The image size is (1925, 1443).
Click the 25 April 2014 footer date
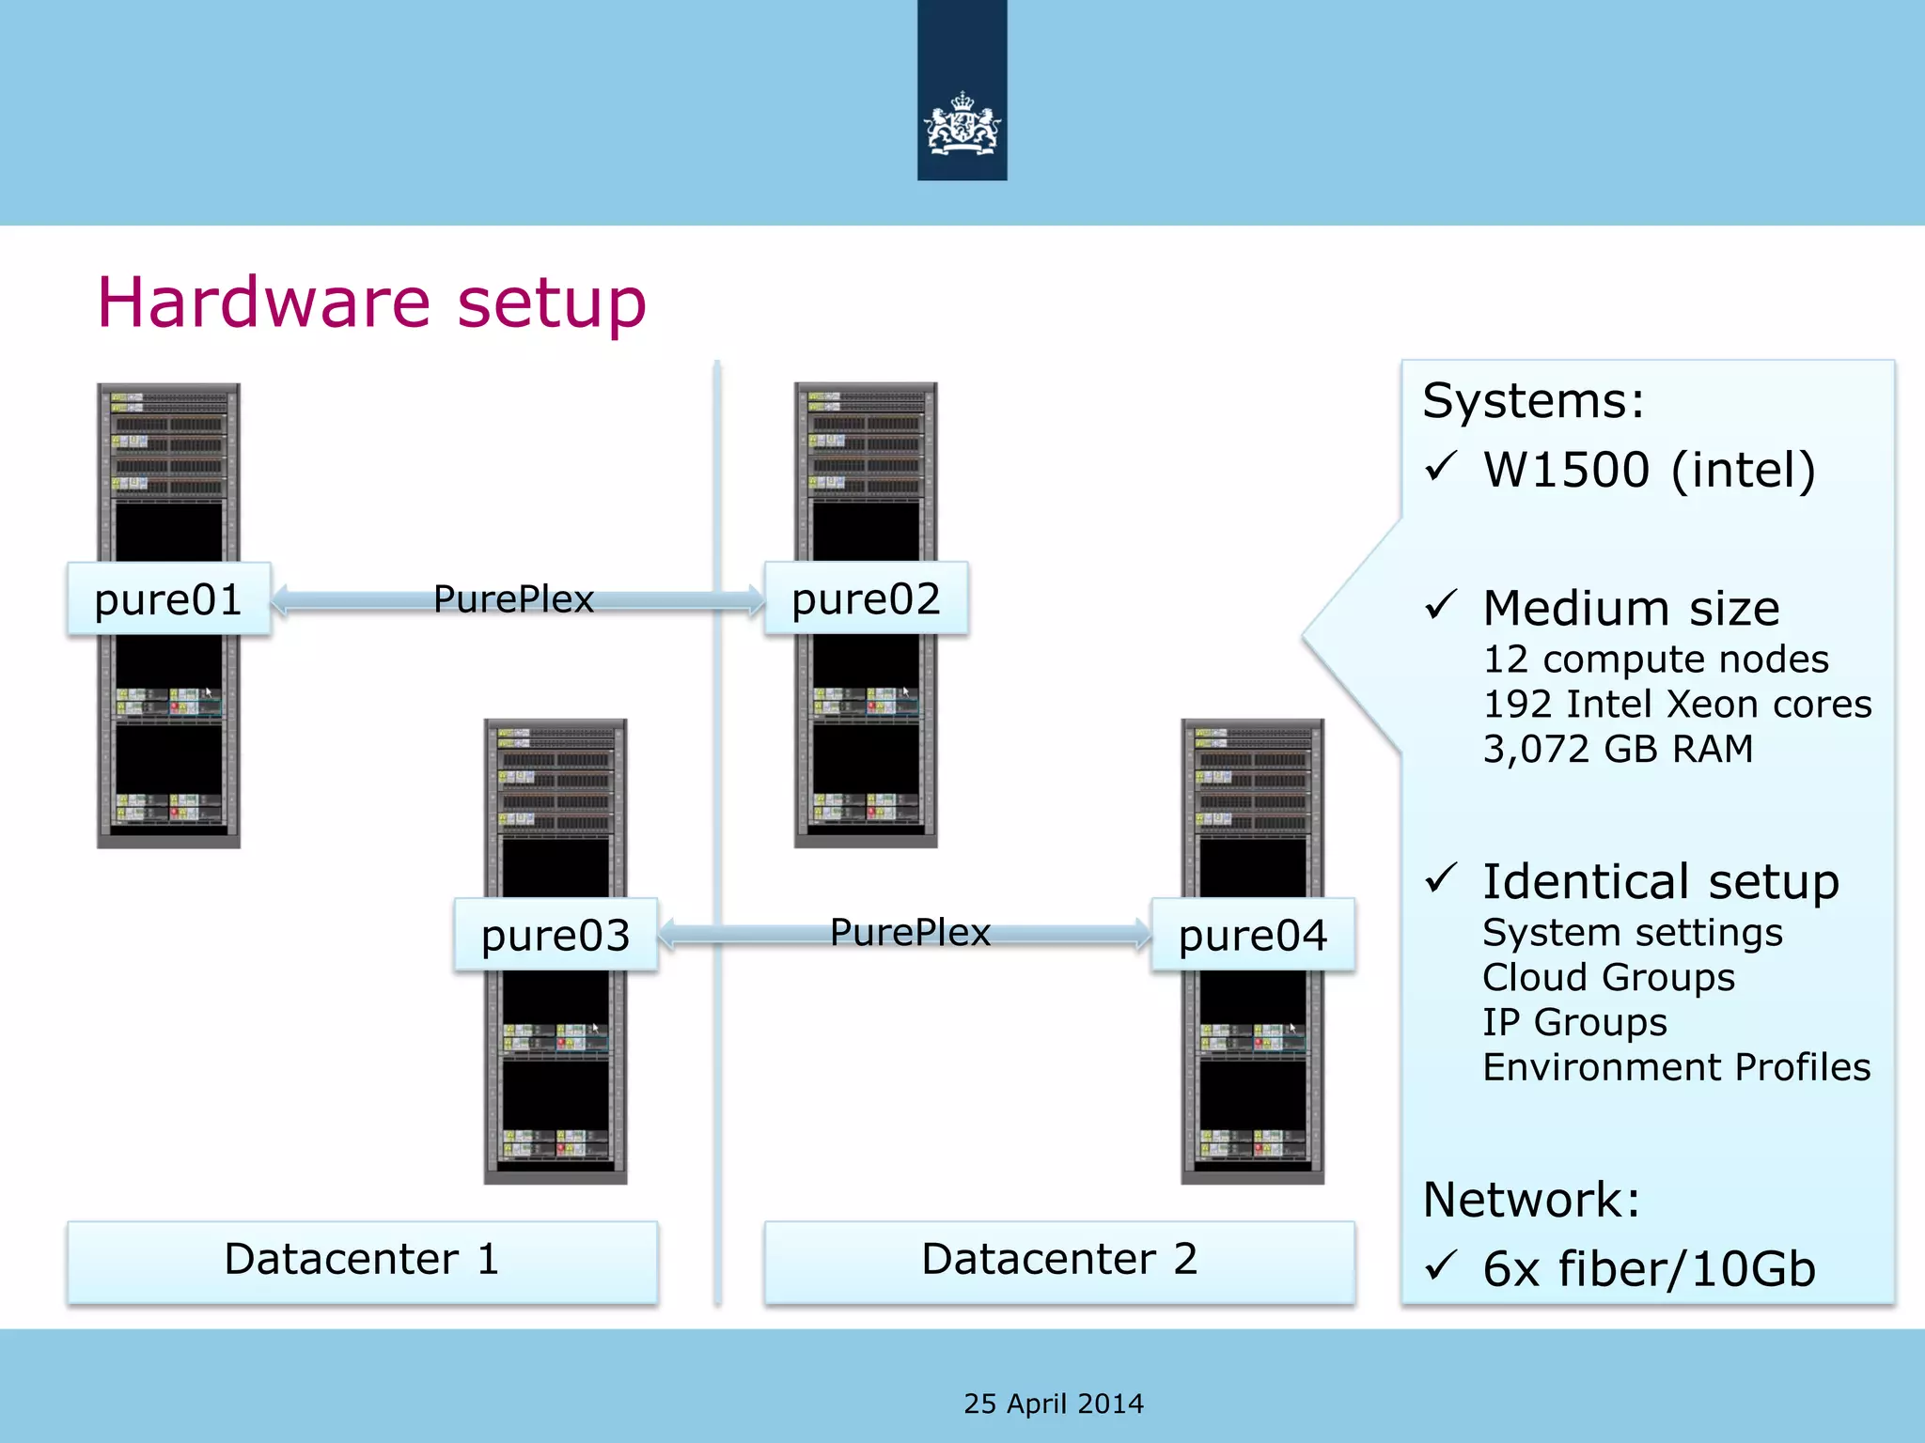[1054, 1404]
